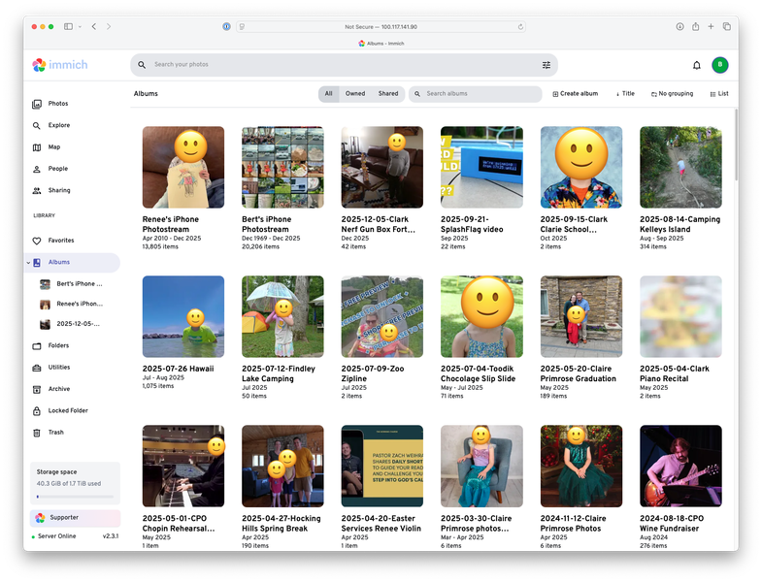
Task: Click the 1Password extension icon
Action: pyautogui.click(x=226, y=27)
